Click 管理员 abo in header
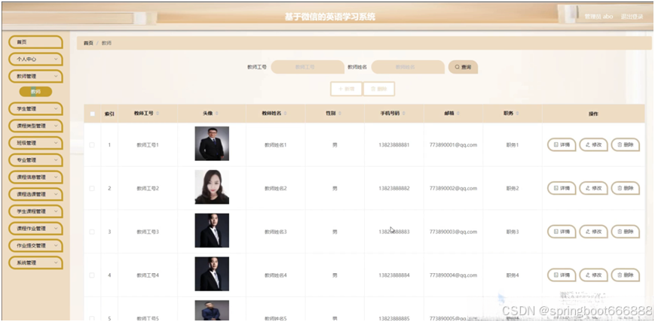655x322 pixels. click(598, 17)
